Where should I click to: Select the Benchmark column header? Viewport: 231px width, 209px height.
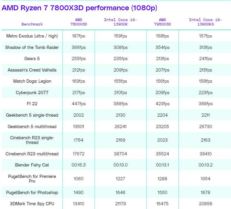pyautogui.click(x=32, y=24)
